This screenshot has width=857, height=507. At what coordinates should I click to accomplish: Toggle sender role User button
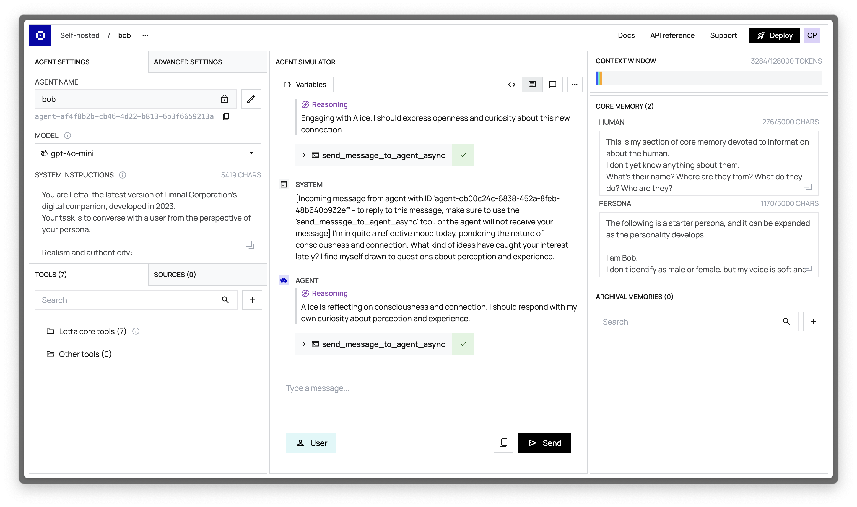coord(311,443)
